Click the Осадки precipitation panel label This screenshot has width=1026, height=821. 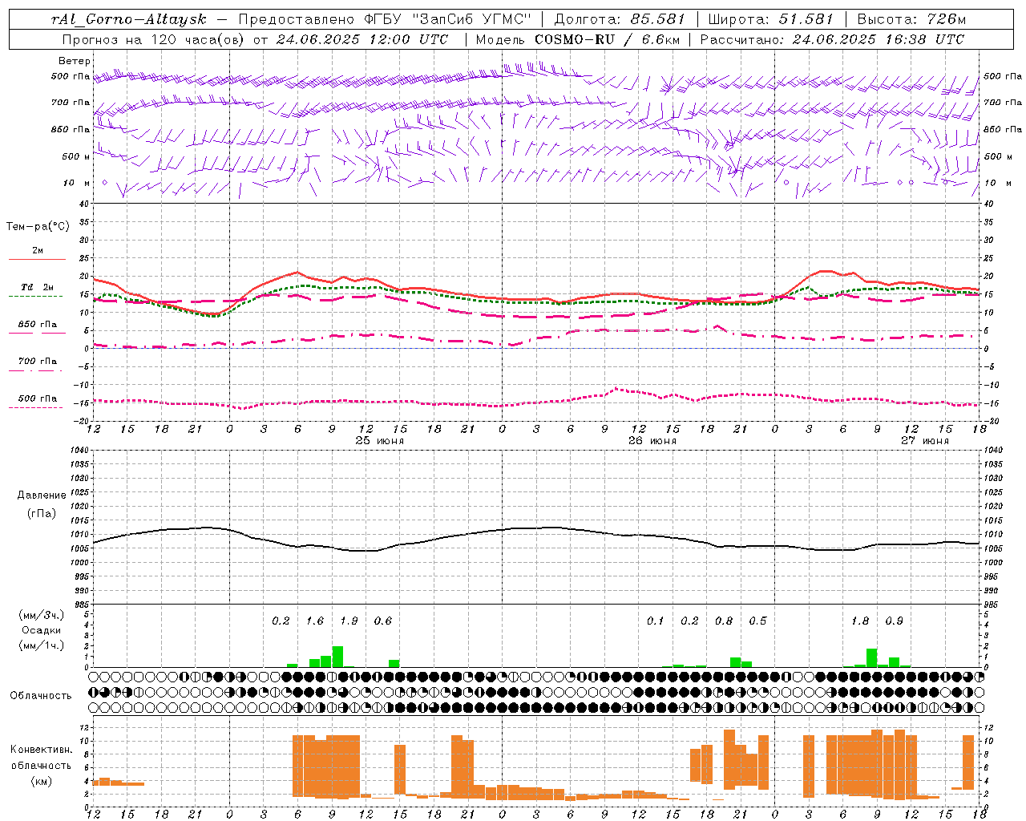[42, 630]
